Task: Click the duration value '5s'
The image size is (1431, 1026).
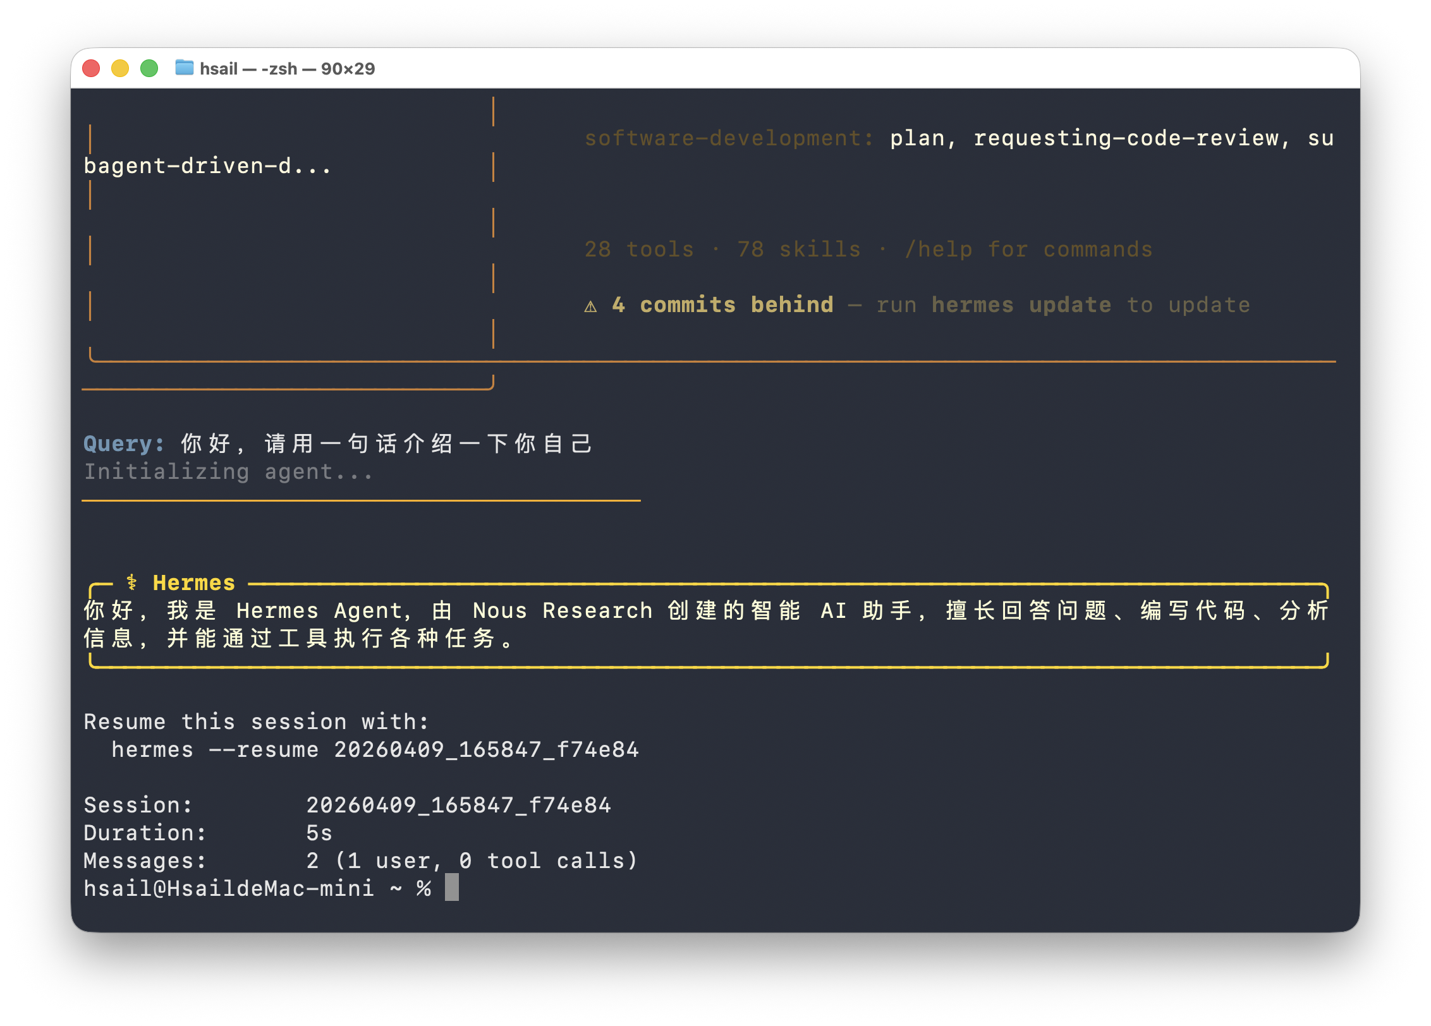Action: pyautogui.click(x=319, y=833)
